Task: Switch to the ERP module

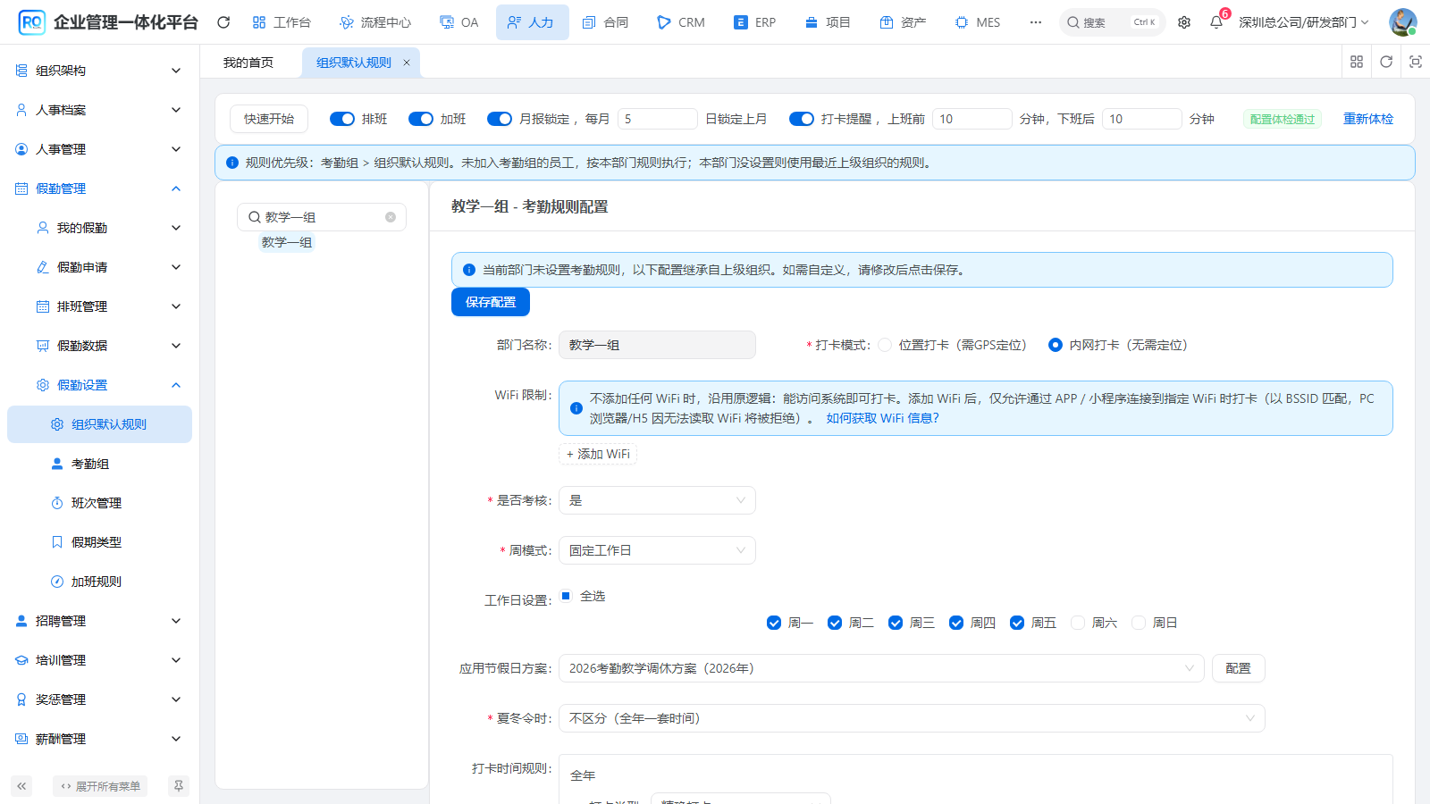Action: coord(755,22)
